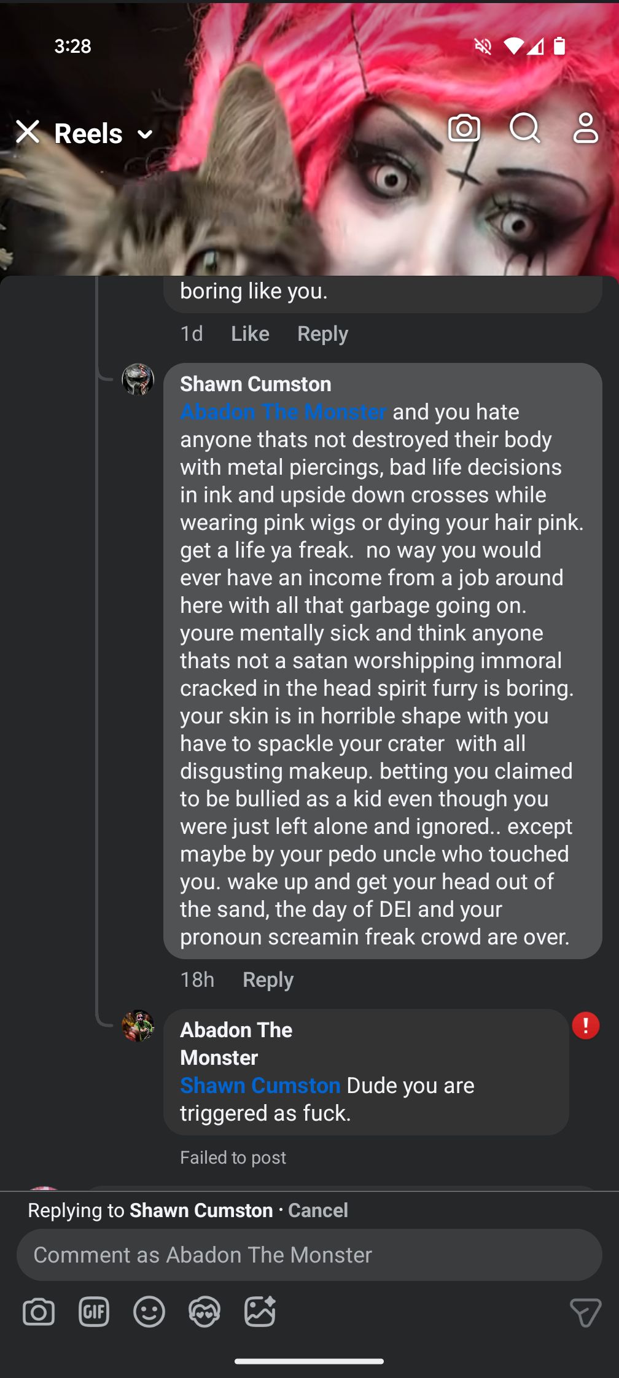Tap the AI image generate icon
Viewport: 619px width, 1378px height.
[260, 1312]
